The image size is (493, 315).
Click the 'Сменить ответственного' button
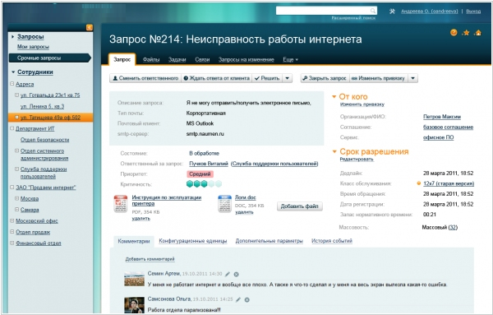pos(145,78)
